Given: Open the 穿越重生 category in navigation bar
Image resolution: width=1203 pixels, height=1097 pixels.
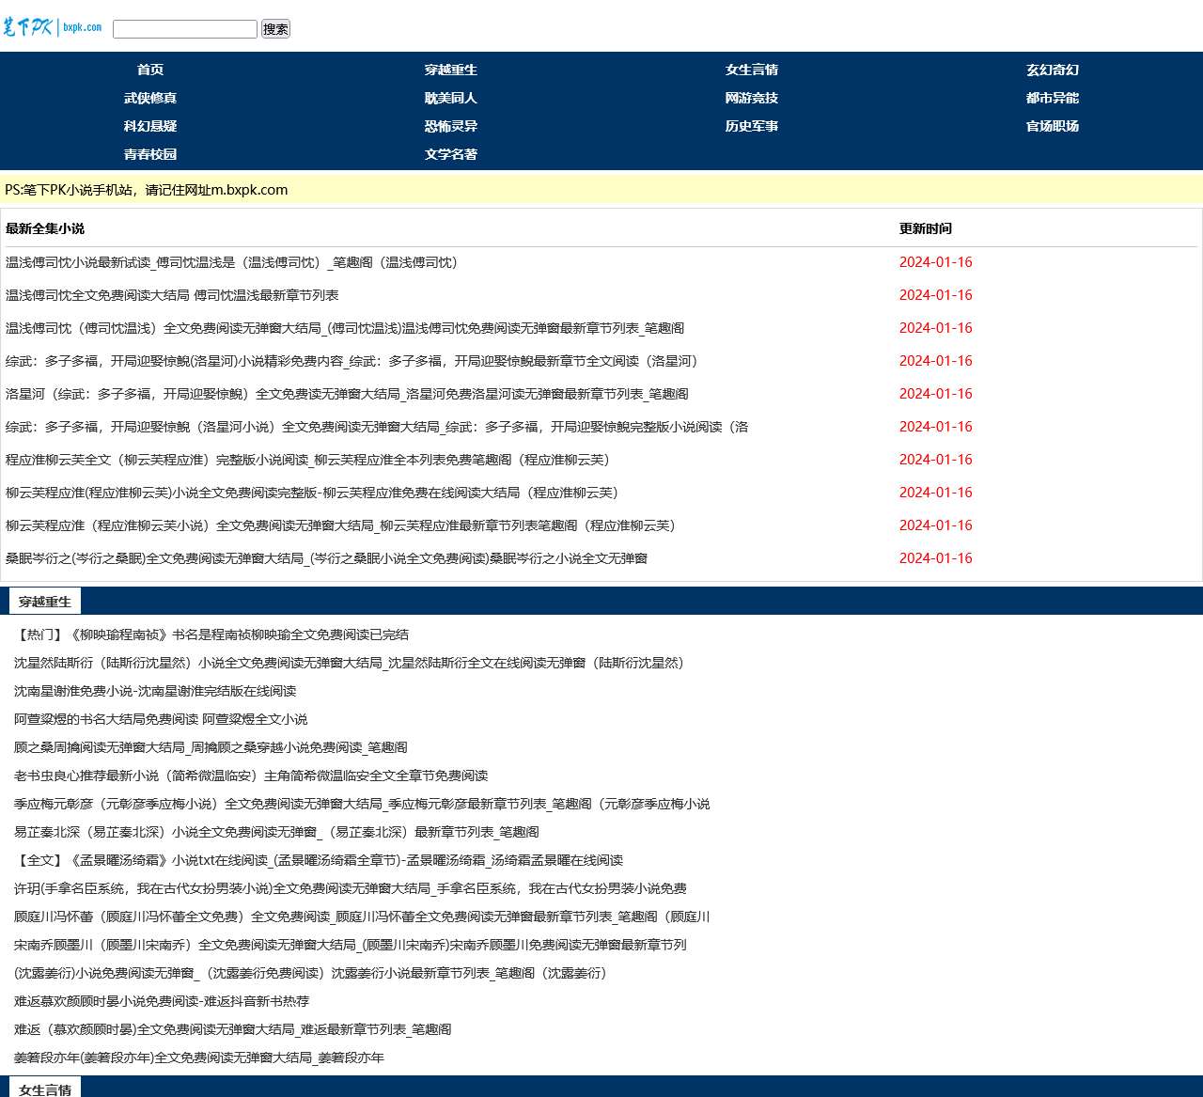Looking at the screenshot, I should (x=451, y=70).
